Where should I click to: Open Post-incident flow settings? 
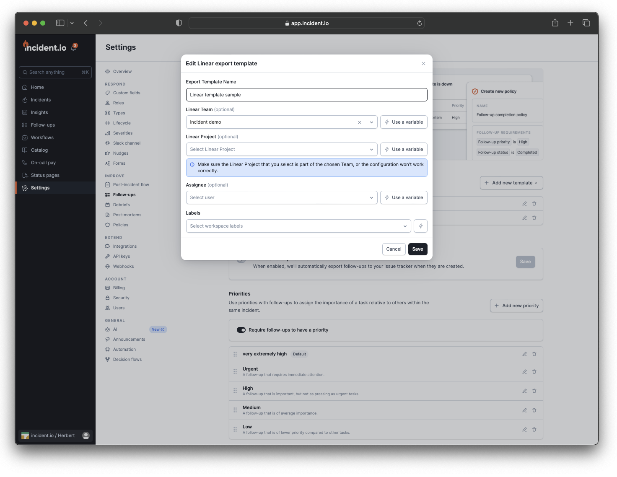tap(131, 185)
